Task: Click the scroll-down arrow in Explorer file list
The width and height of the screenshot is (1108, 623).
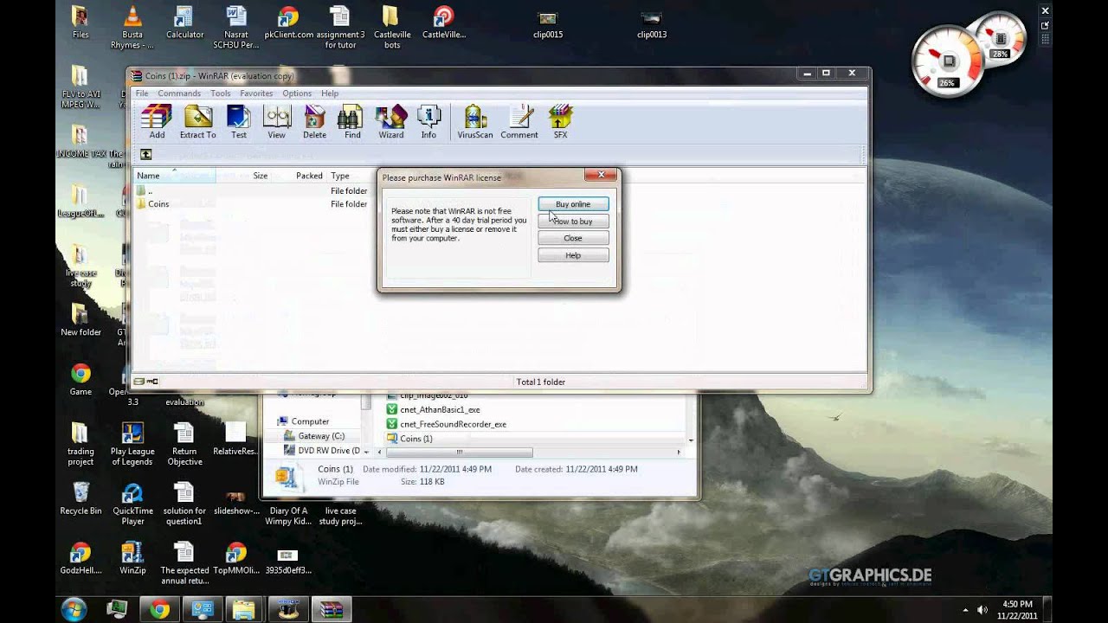Action: [690, 440]
